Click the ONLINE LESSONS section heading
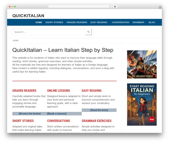Screen dimensions: 169x143 [58, 91]
